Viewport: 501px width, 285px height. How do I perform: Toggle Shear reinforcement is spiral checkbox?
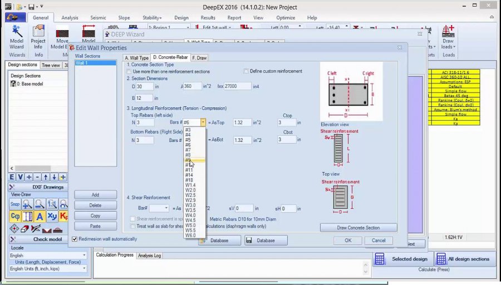click(133, 219)
